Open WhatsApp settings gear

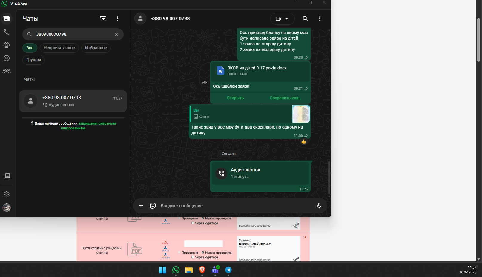(x=7, y=194)
